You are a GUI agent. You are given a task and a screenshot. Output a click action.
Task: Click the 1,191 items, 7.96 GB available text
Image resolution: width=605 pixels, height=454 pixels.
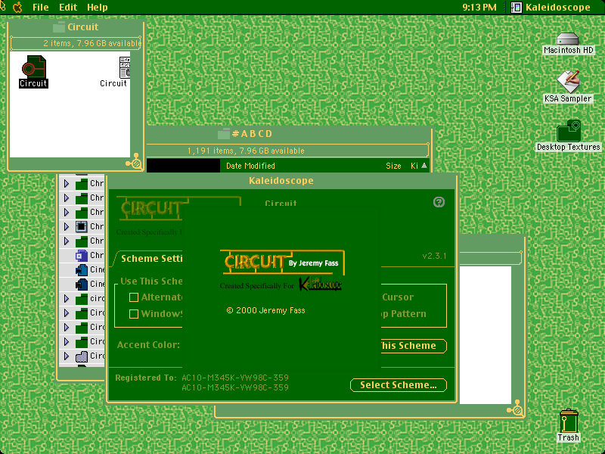tap(246, 151)
